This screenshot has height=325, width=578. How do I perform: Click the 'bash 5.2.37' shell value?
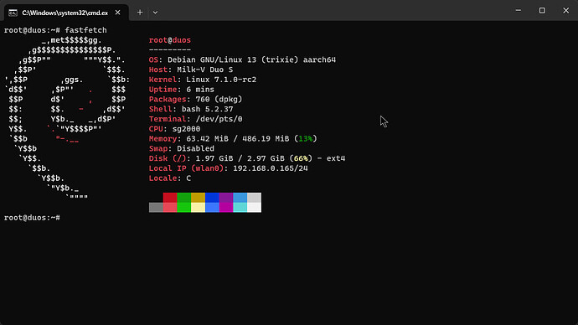[207, 109]
